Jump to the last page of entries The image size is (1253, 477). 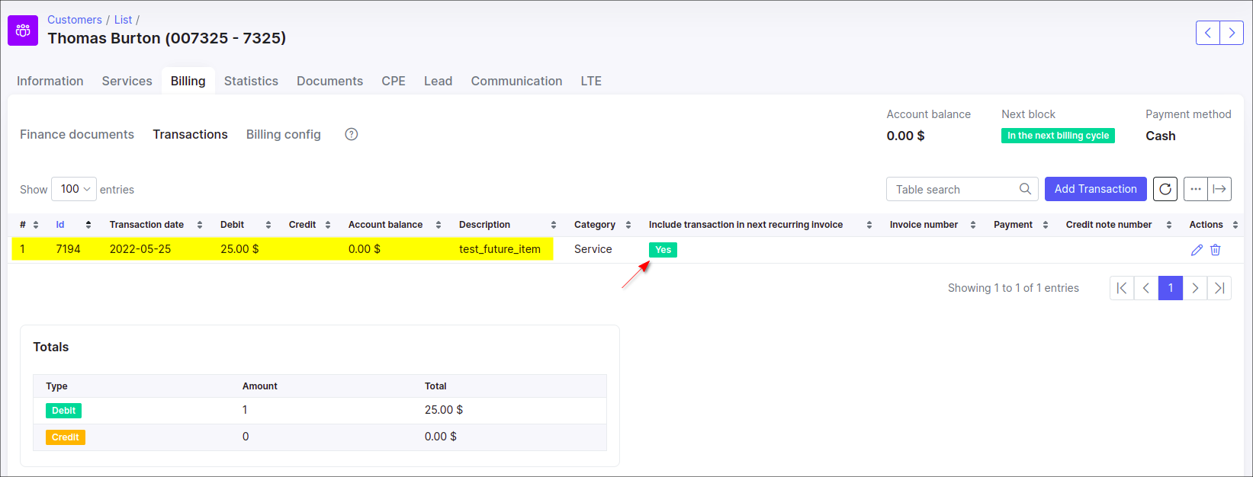(x=1219, y=288)
